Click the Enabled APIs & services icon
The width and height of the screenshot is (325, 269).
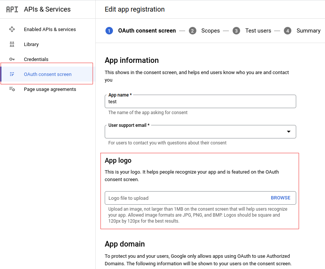point(12,29)
